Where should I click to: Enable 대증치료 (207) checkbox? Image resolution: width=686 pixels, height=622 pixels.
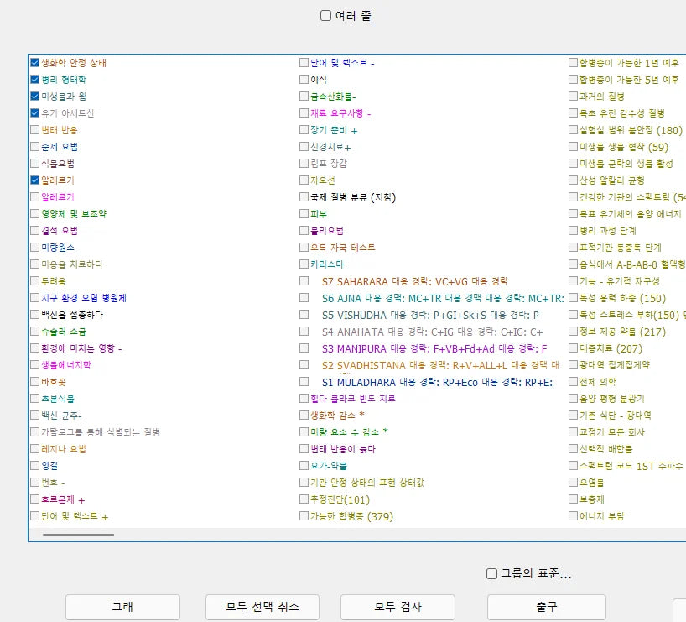(573, 348)
